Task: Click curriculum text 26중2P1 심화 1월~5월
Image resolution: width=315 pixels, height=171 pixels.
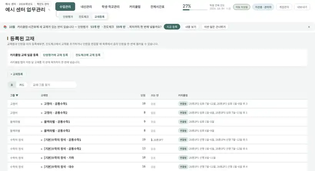Action: click(202, 122)
